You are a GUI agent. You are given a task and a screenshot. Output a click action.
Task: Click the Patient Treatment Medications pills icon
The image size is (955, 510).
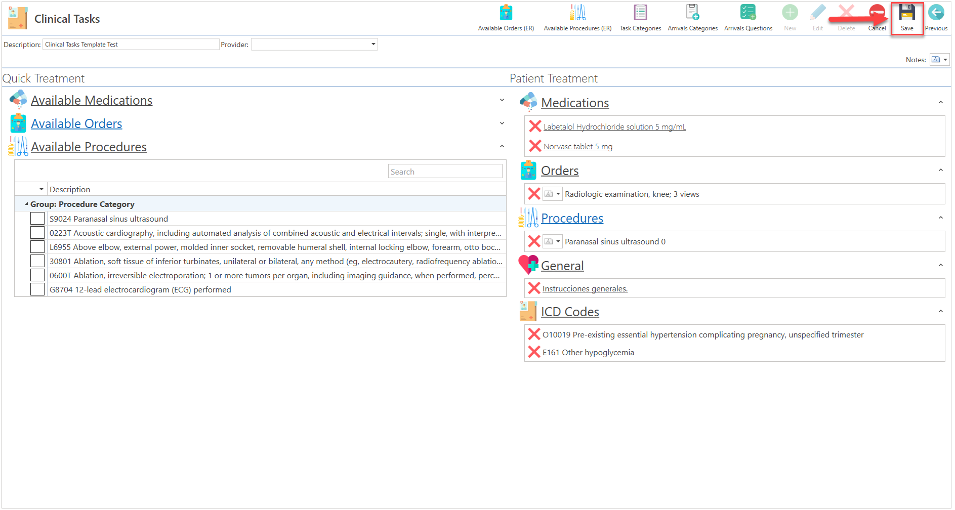point(528,102)
